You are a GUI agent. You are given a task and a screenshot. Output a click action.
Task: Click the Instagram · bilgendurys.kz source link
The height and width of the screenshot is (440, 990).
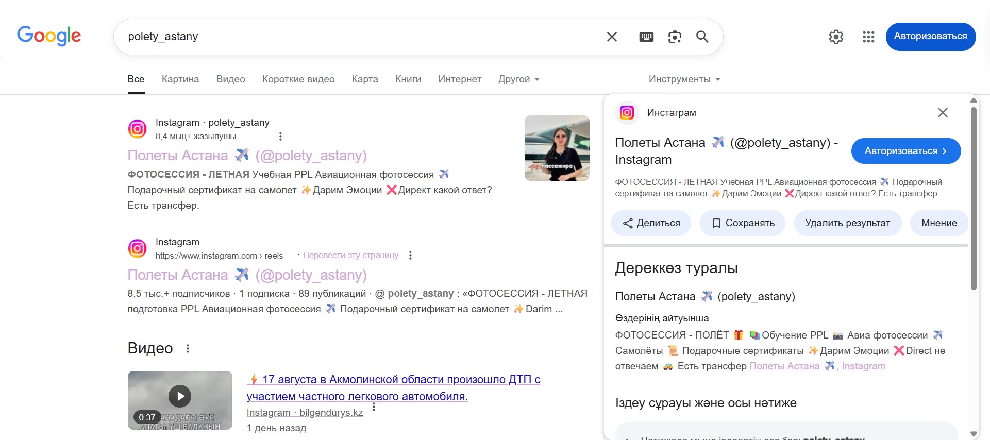[305, 412]
